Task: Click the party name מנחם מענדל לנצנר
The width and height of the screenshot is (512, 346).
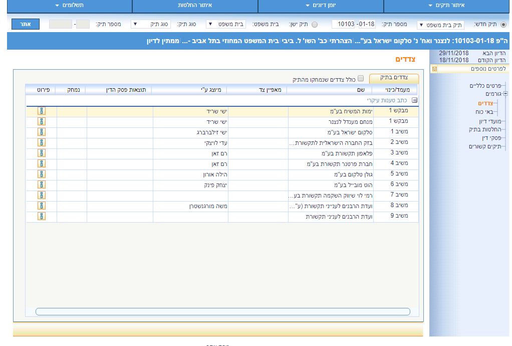Action: (350, 122)
